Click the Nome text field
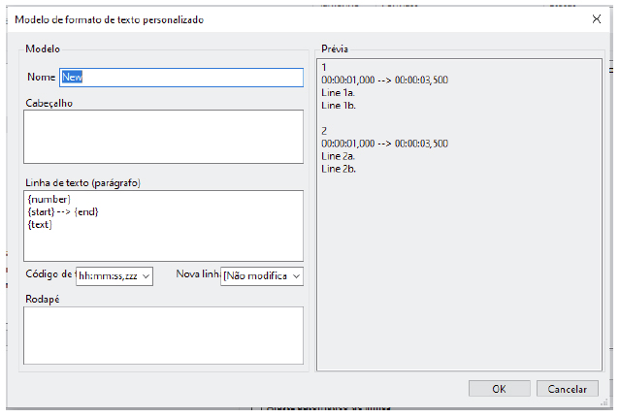 click(x=181, y=78)
